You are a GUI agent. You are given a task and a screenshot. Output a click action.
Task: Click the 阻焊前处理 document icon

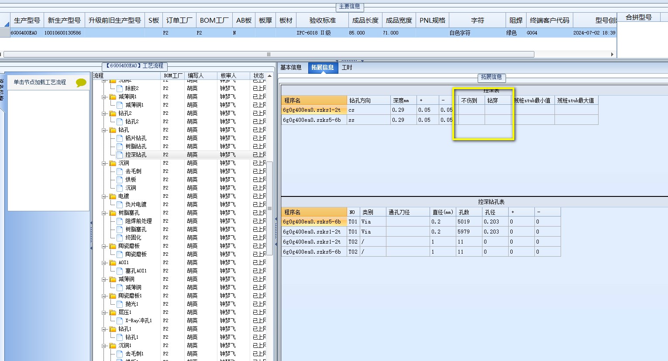click(120, 221)
